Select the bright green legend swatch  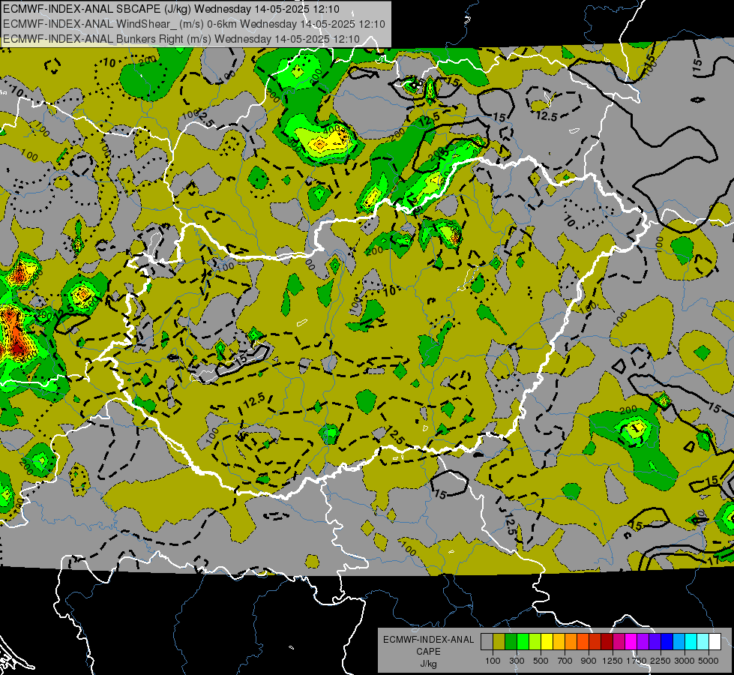pyautogui.click(x=523, y=641)
